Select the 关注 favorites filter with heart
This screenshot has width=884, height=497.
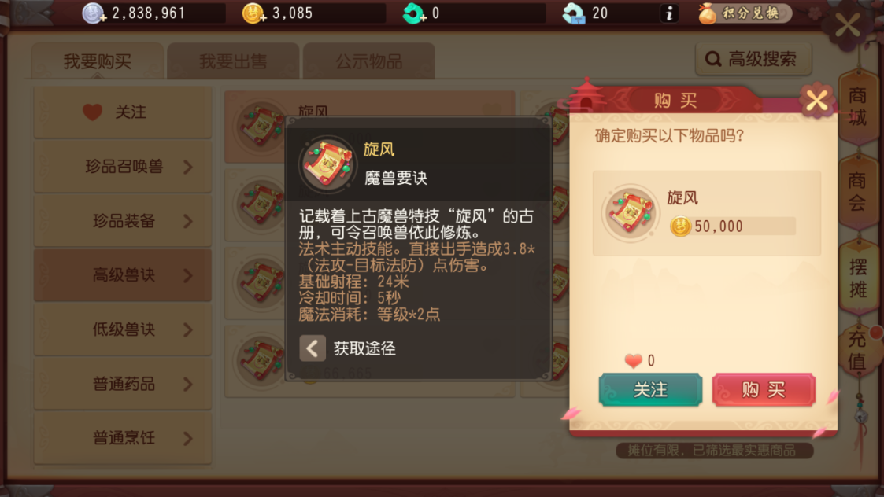(x=123, y=112)
